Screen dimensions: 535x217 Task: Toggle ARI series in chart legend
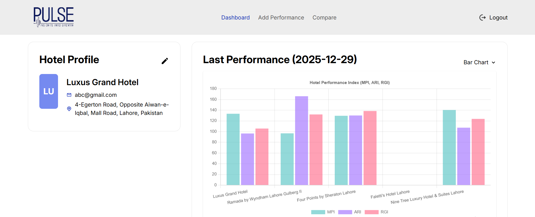[350, 212]
